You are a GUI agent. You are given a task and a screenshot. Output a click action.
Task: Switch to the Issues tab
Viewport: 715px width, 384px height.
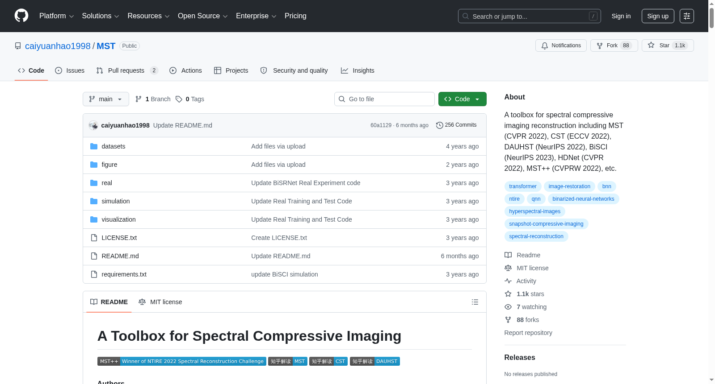[70, 70]
